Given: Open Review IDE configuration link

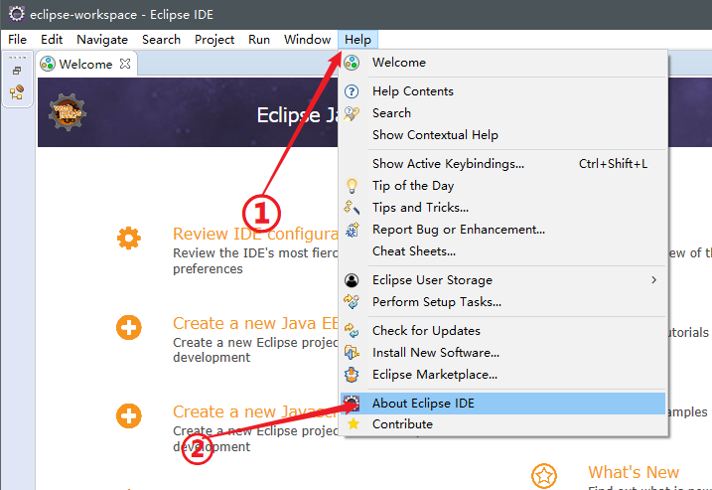Looking at the screenshot, I should (x=255, y=234).
